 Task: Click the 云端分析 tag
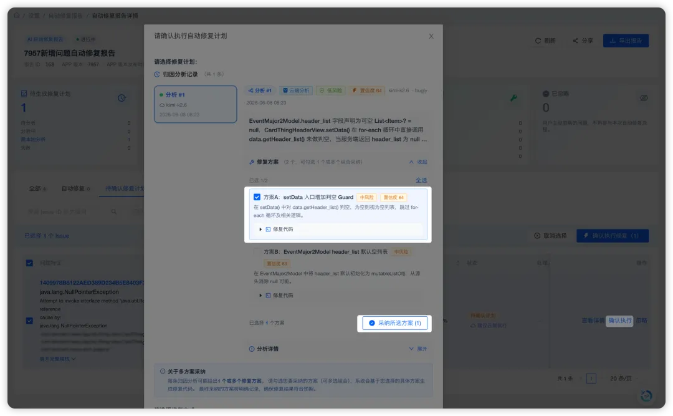coord(296,90)
